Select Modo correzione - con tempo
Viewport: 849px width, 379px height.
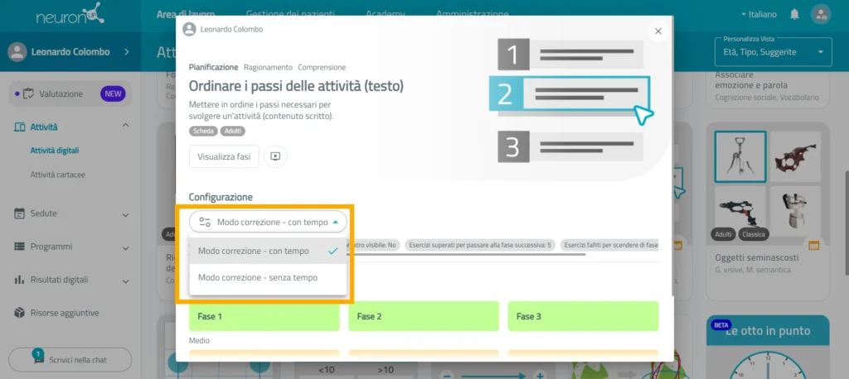[x=268, y=251]
